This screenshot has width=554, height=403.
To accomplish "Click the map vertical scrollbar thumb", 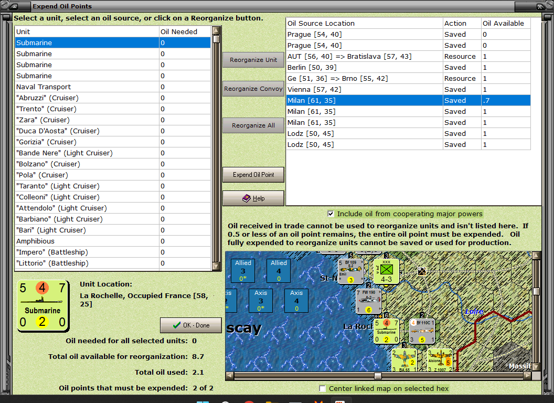I will [x=536, y=291].
